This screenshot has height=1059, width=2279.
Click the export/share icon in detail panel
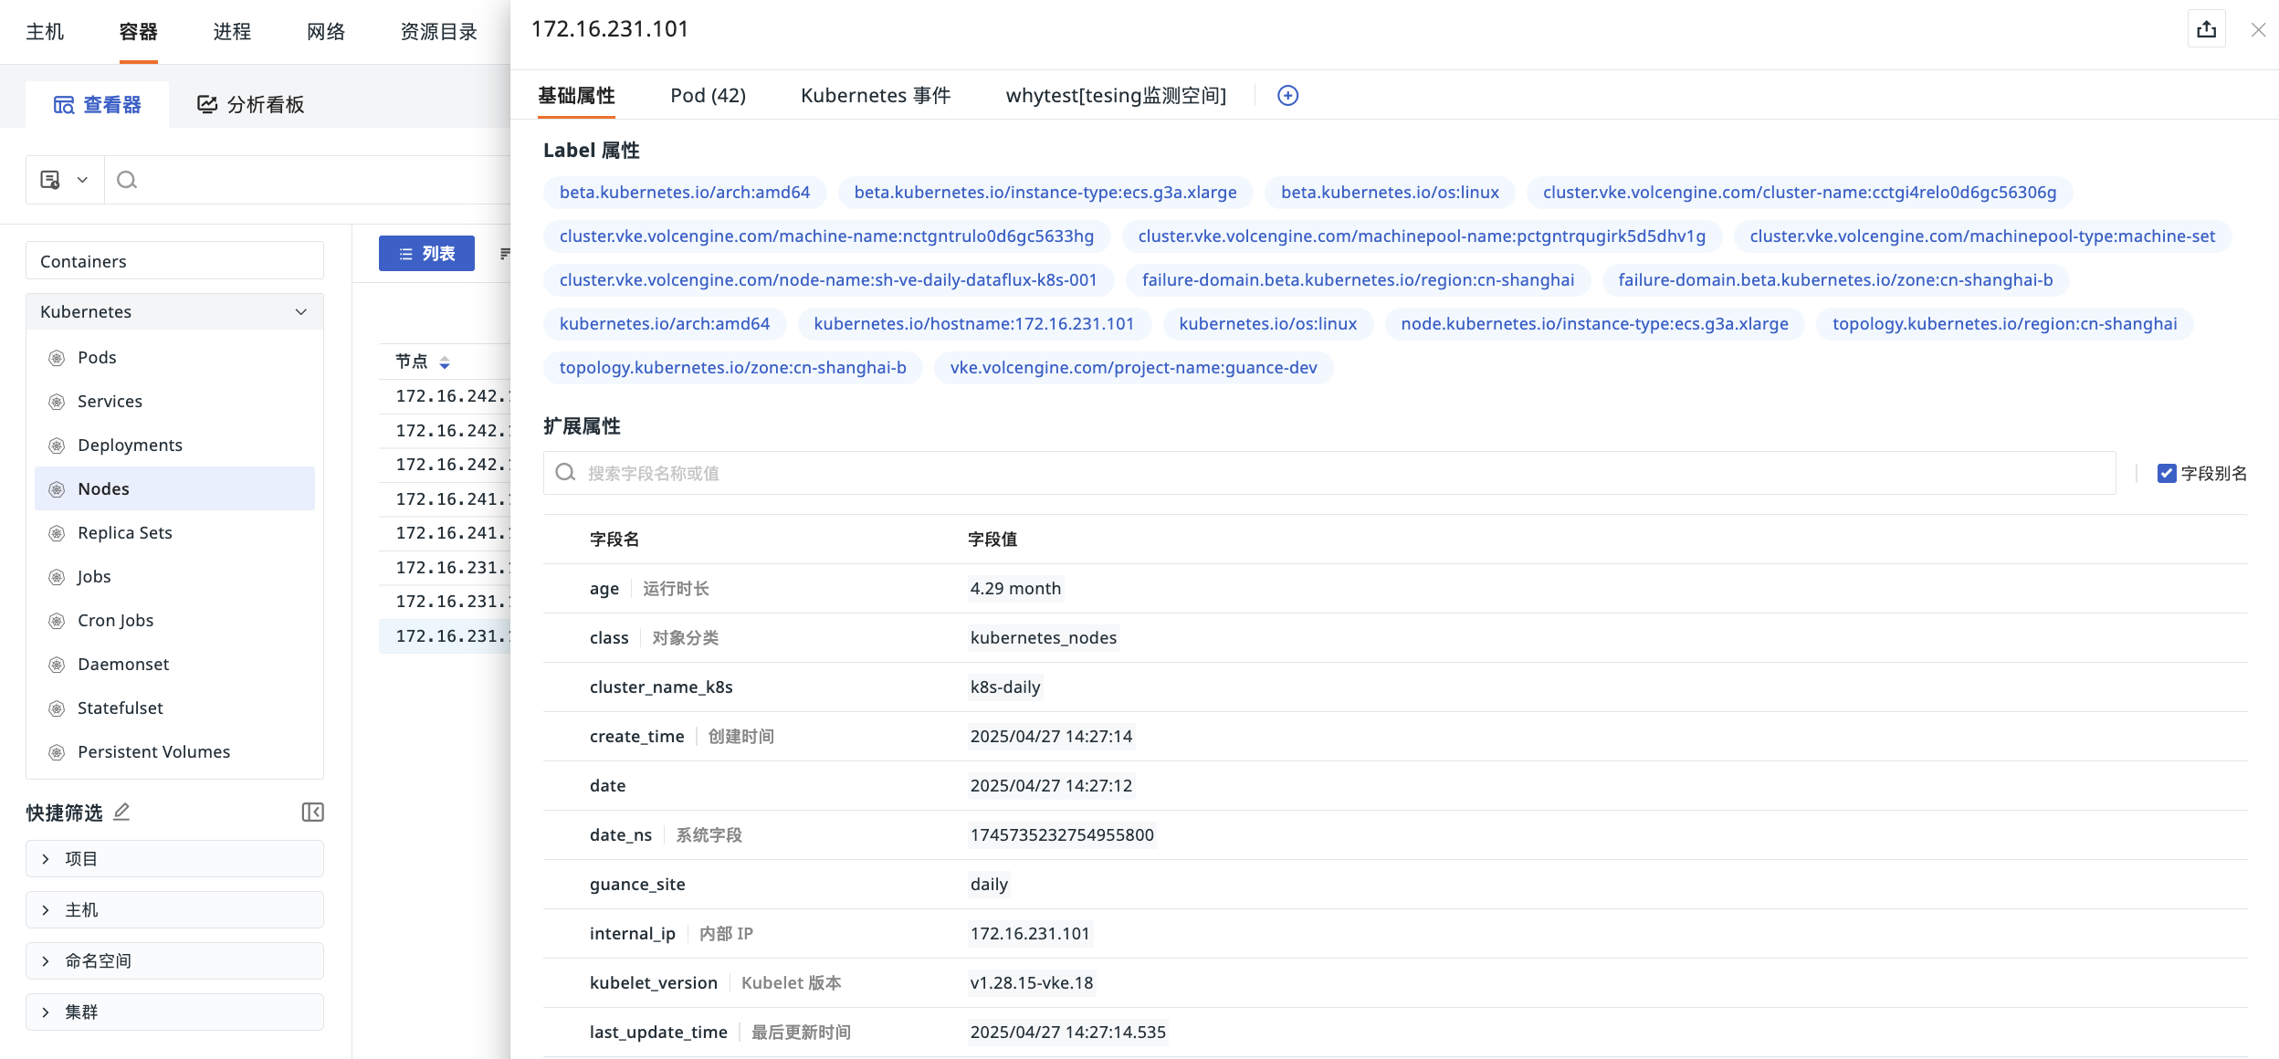(x=2207, y=29)
